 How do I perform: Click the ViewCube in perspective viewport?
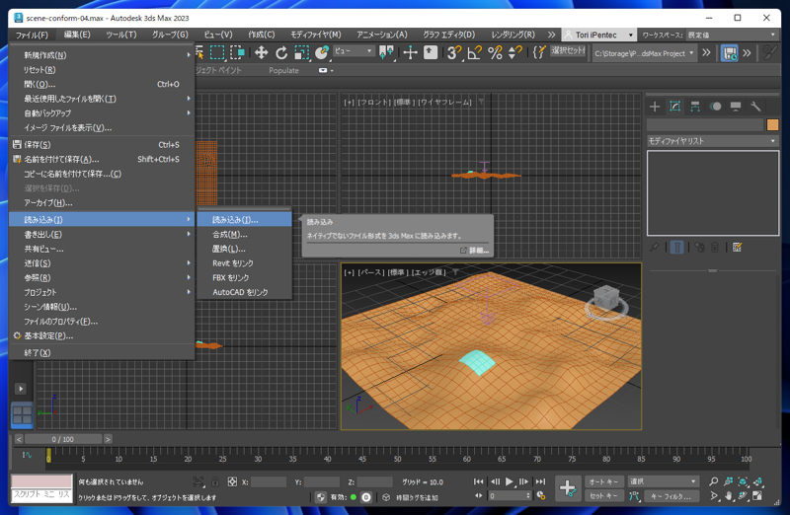click(x=605, y=301)
